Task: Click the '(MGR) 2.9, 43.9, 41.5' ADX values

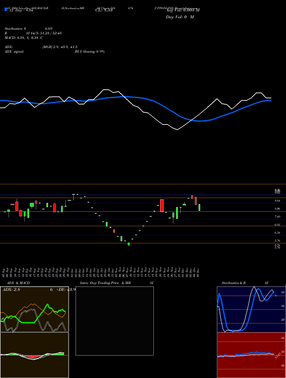Action: [x=59, y=47]
